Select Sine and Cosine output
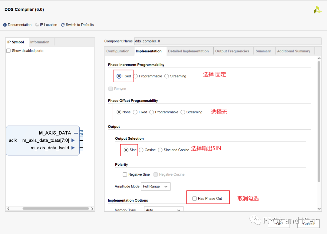The width and height of the screenshot is (327, 234). pyautogui.click(x=160, y=150)
